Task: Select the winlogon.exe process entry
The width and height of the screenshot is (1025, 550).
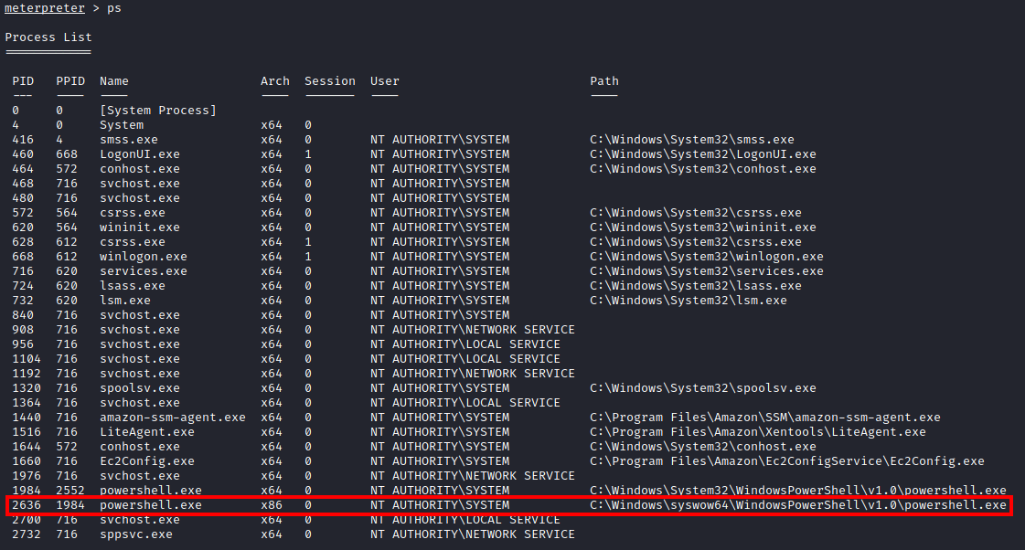Action: (143, 257)
